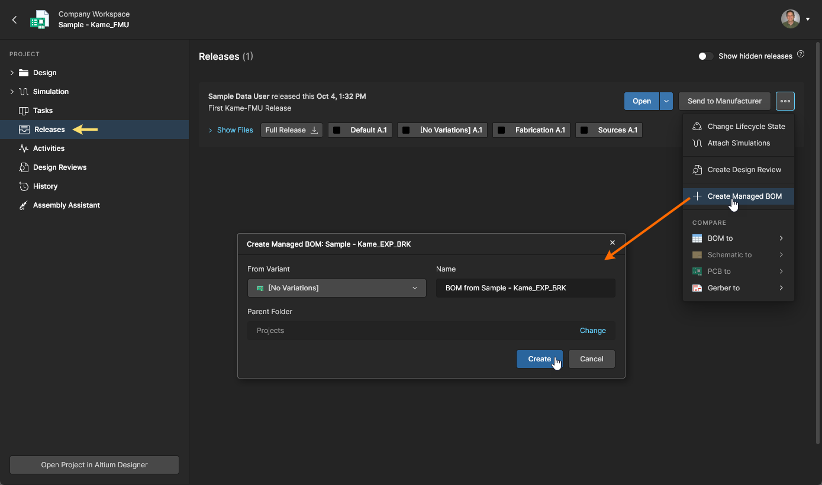Viewport: 822px width, 485px height.
Task: Click the three-dots more options button
Action: point(785,101)
